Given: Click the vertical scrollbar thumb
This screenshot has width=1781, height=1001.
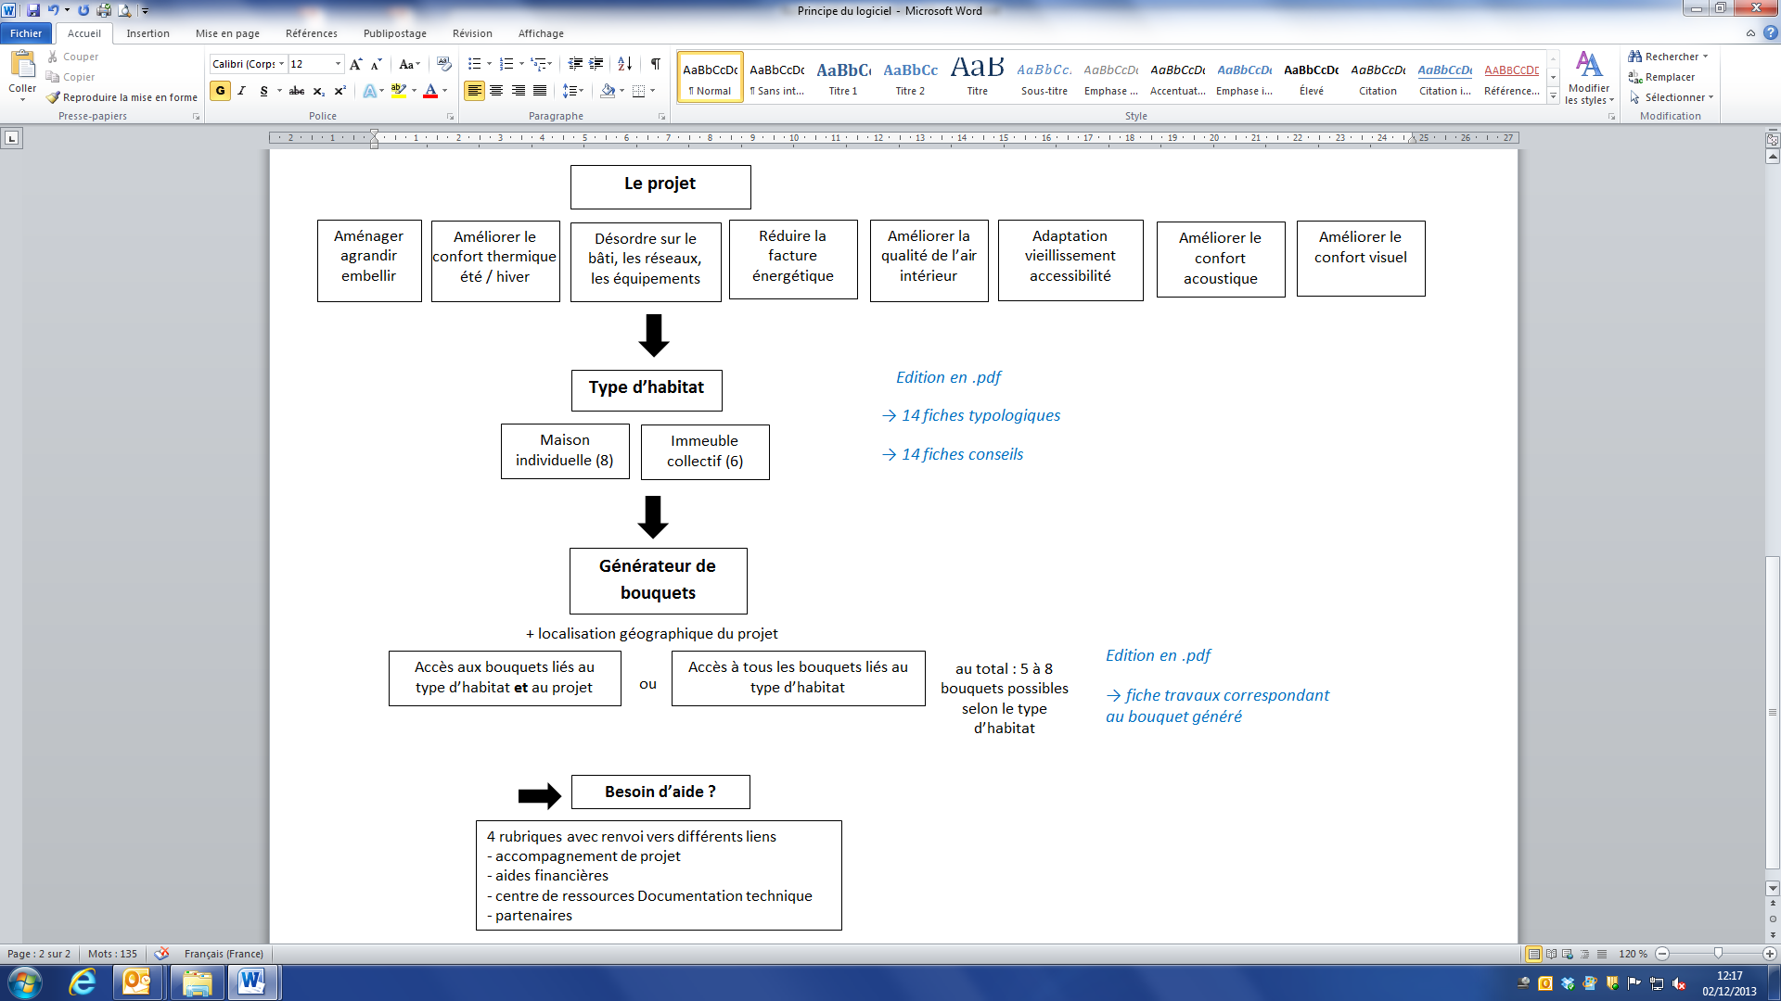Looking at the screenshot, I should click(1773, 713).
